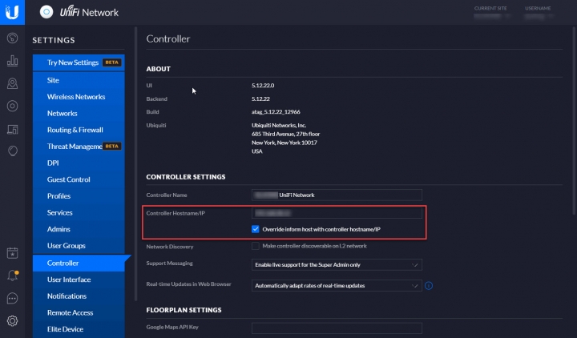
Task: Open the Settings gear icon
Action: 12,321
